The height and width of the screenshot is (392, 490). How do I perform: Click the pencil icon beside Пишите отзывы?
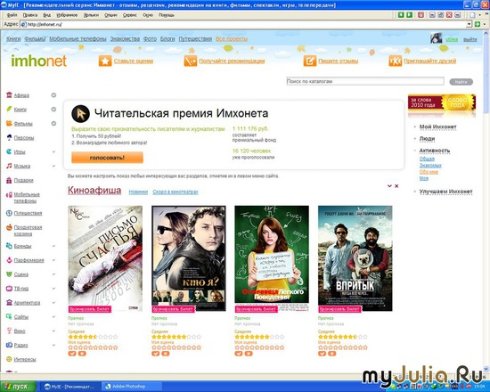(x=310, y=61)
